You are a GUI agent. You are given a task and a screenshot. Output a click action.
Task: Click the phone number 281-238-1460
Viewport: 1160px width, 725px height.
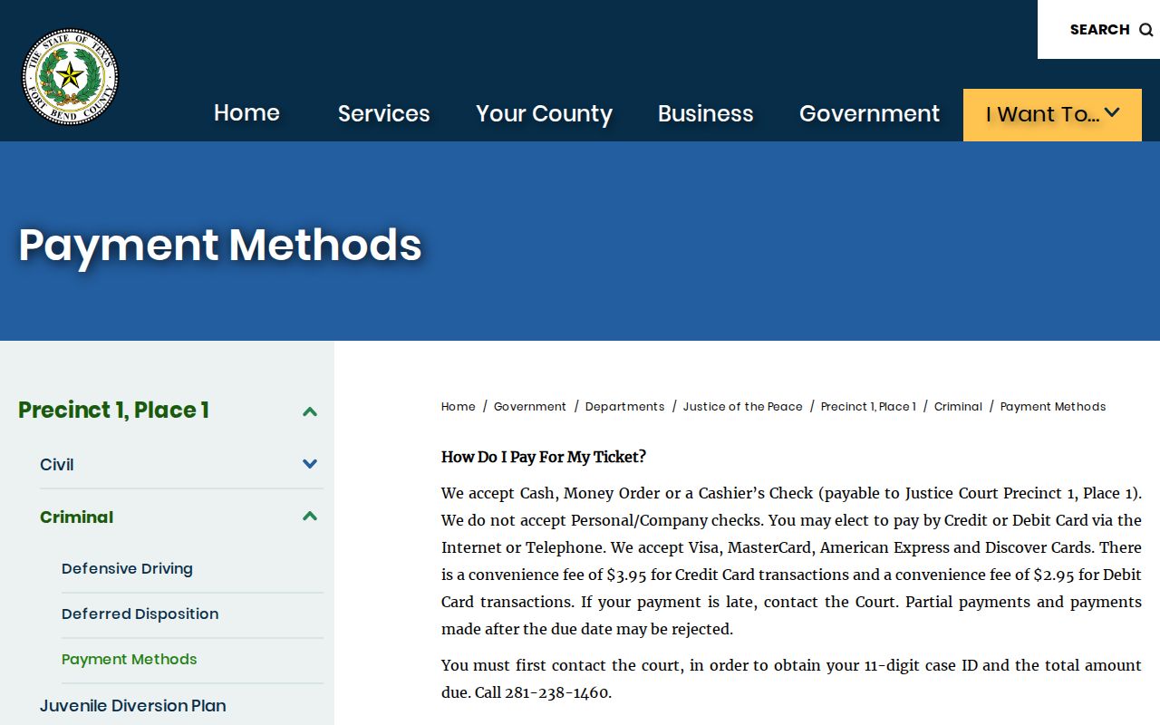556,692
